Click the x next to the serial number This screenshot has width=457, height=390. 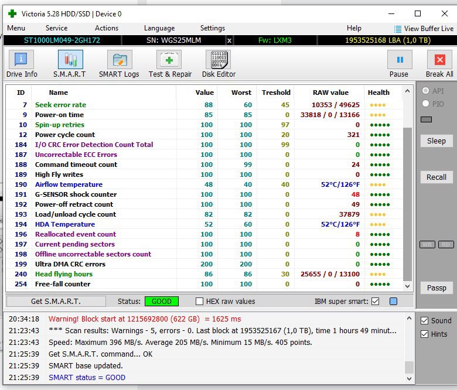[x=229, y=40]
